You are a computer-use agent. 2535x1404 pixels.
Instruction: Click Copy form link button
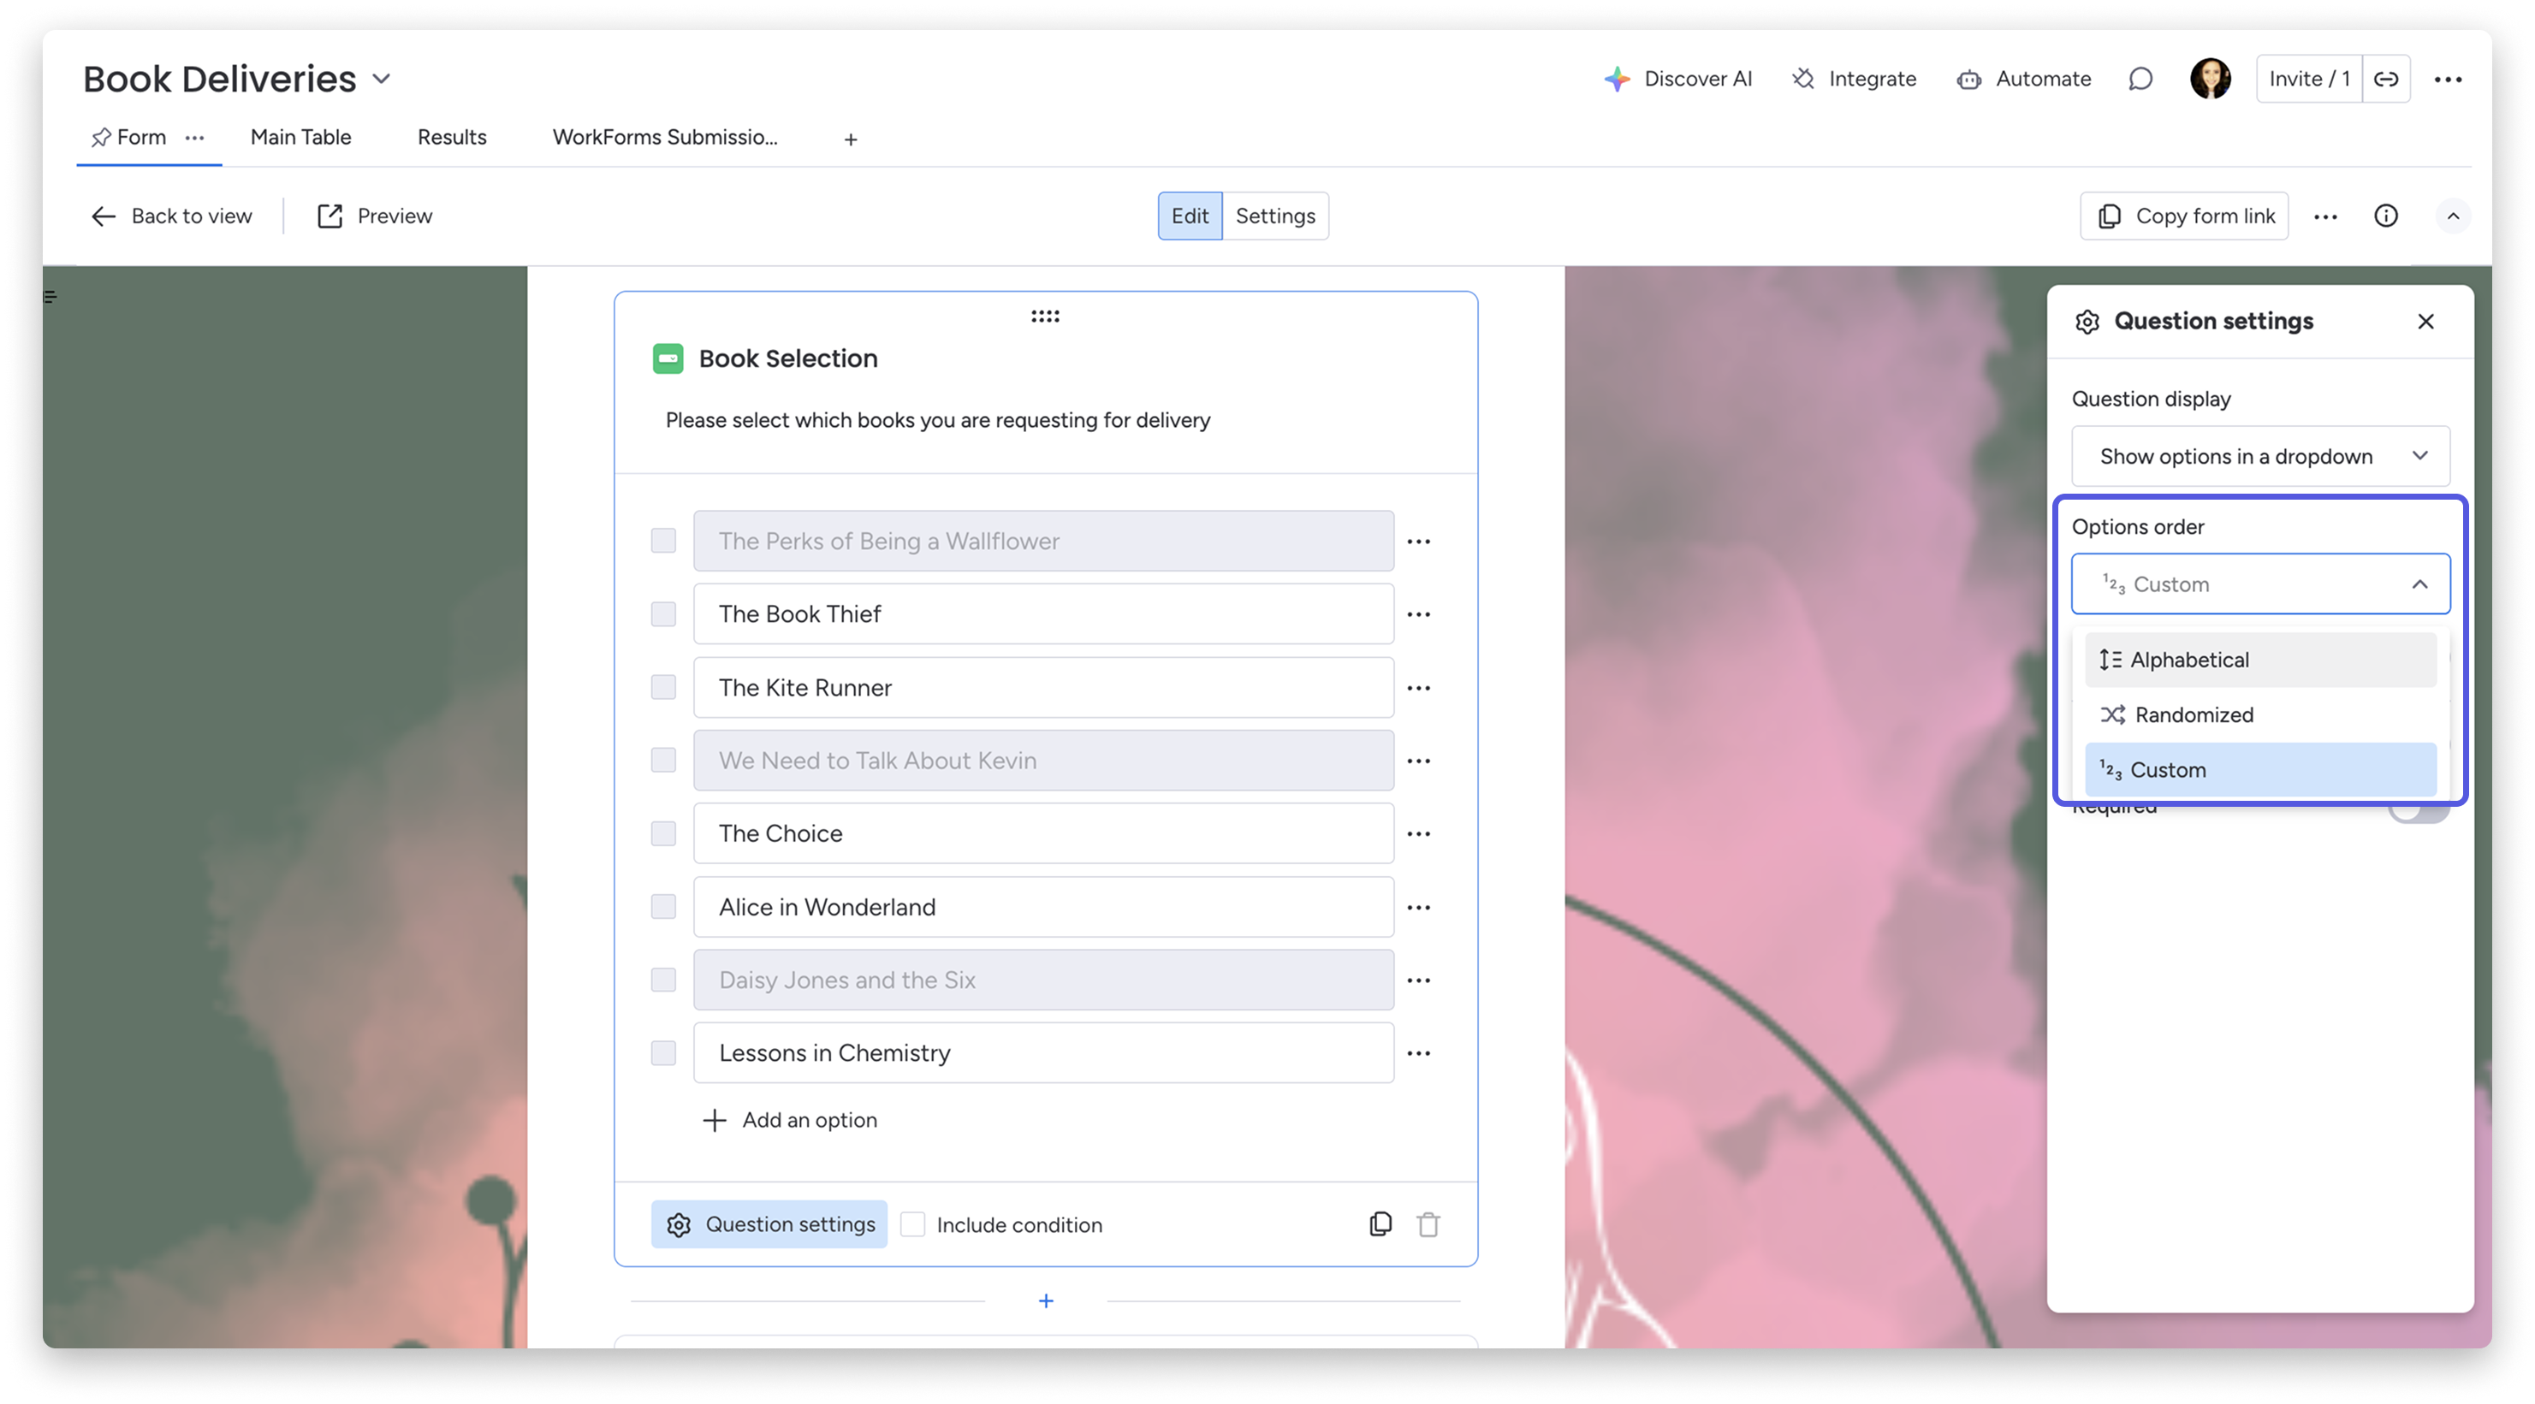[2184, 216]
